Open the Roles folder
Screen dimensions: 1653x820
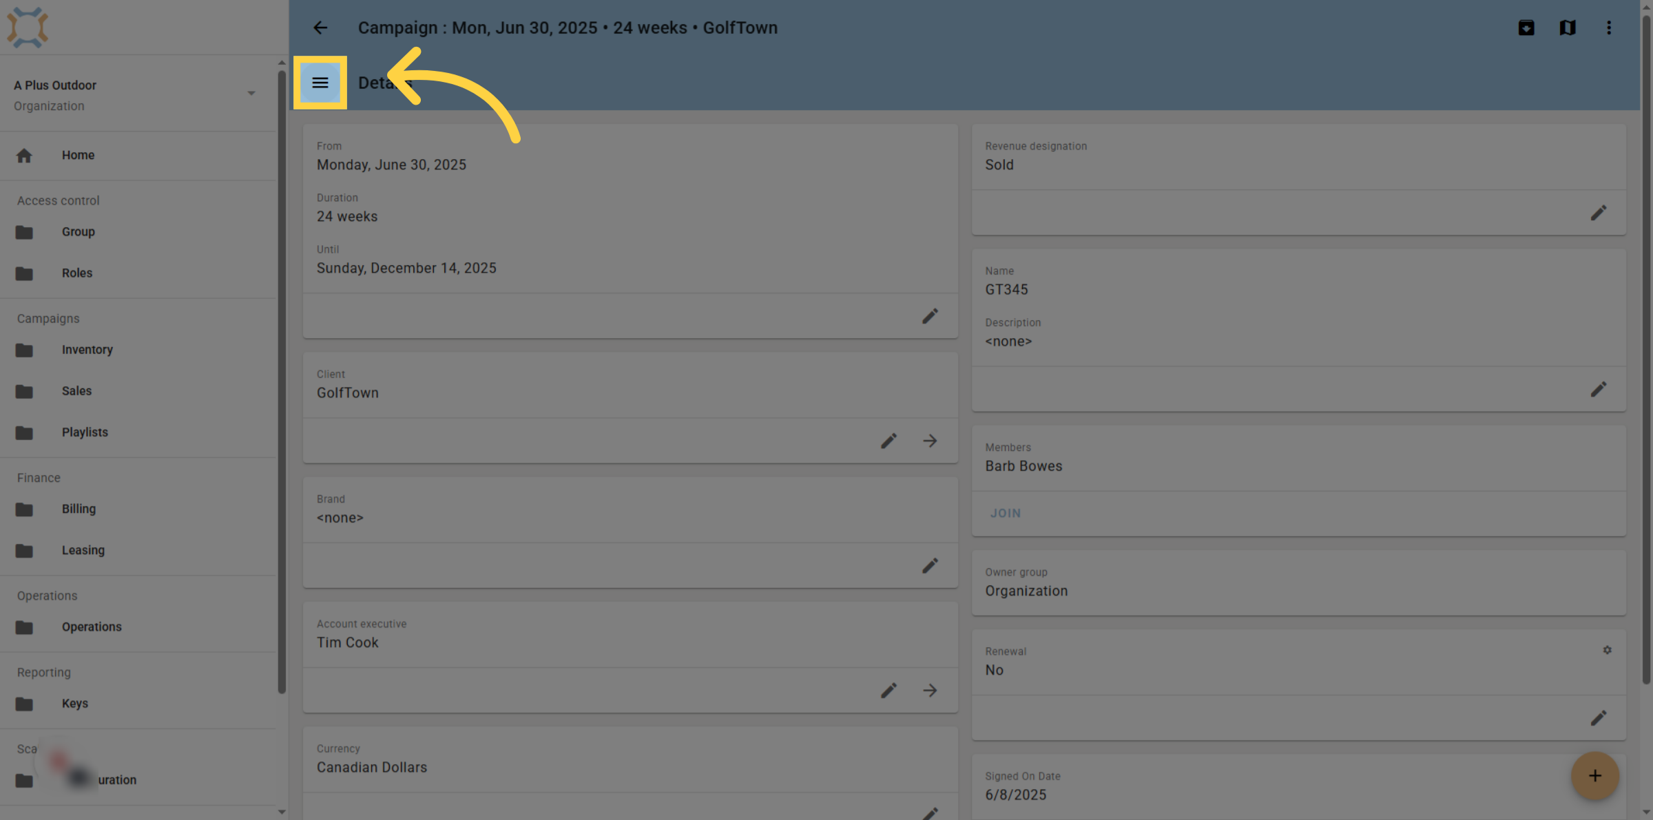click(x=138, y=273)
